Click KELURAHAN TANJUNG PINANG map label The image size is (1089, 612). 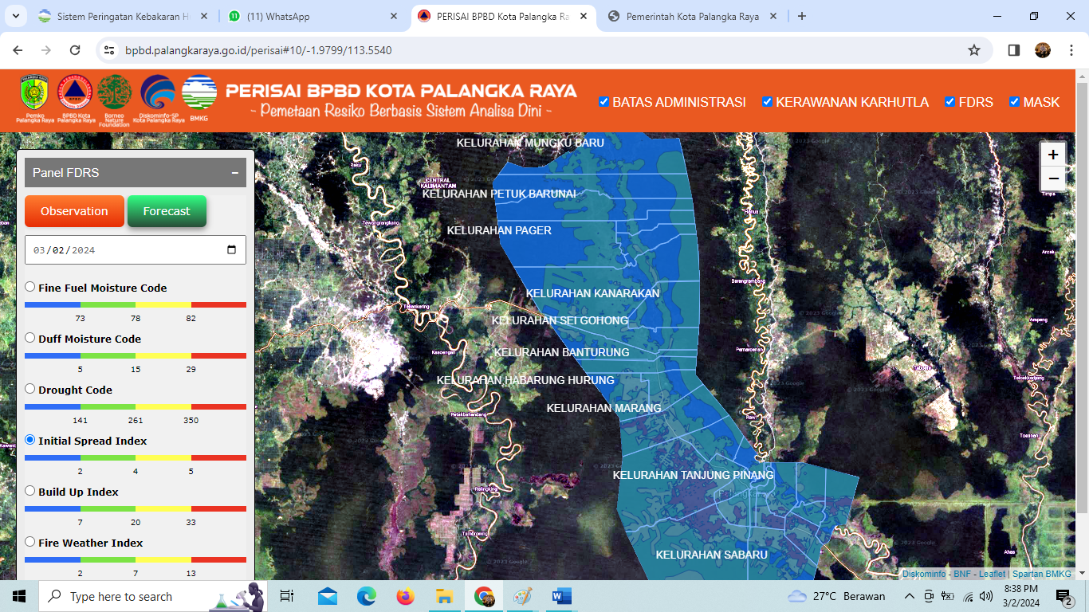pos(693,475)
